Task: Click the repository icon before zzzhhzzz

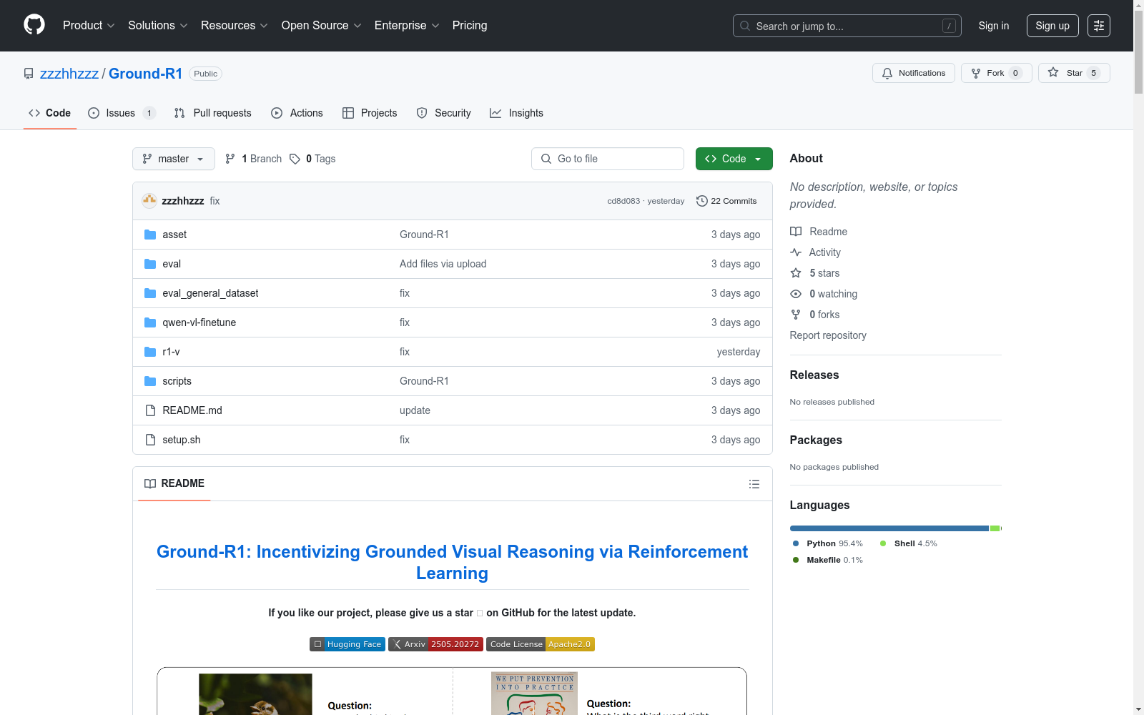Action: [29, 74]
